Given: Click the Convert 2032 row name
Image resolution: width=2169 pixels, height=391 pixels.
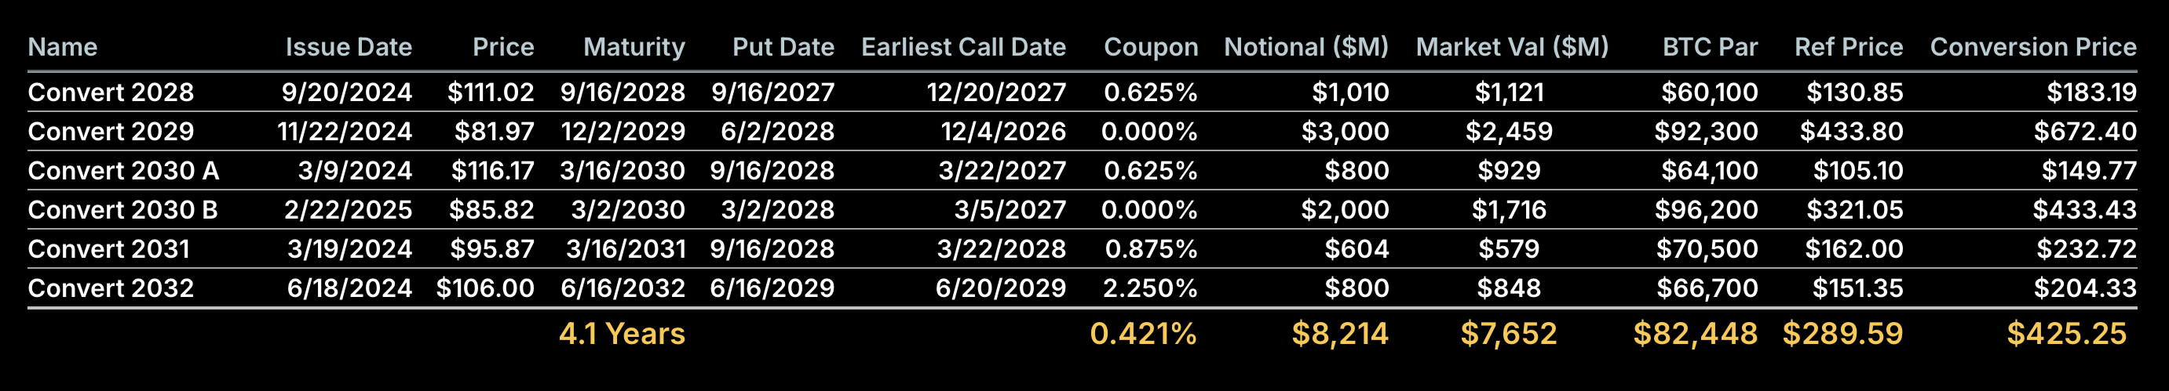Looking at the screenshot, I should pos(111,289).
